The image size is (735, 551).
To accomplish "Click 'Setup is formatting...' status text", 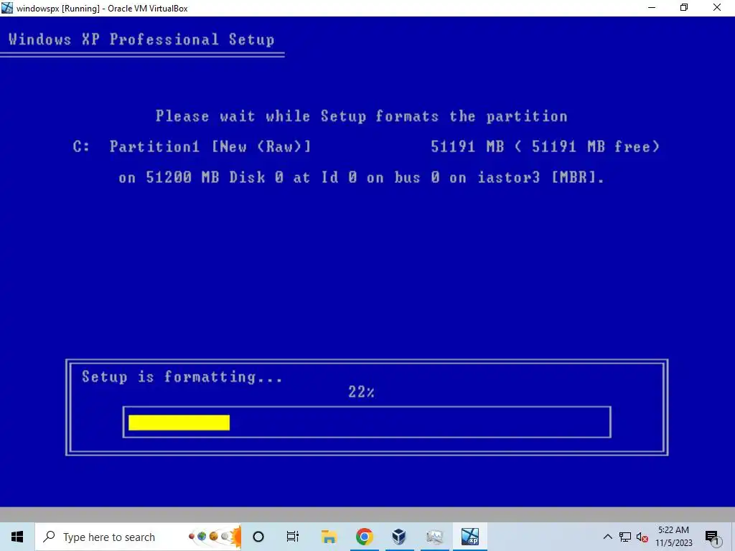I will 182,377.
